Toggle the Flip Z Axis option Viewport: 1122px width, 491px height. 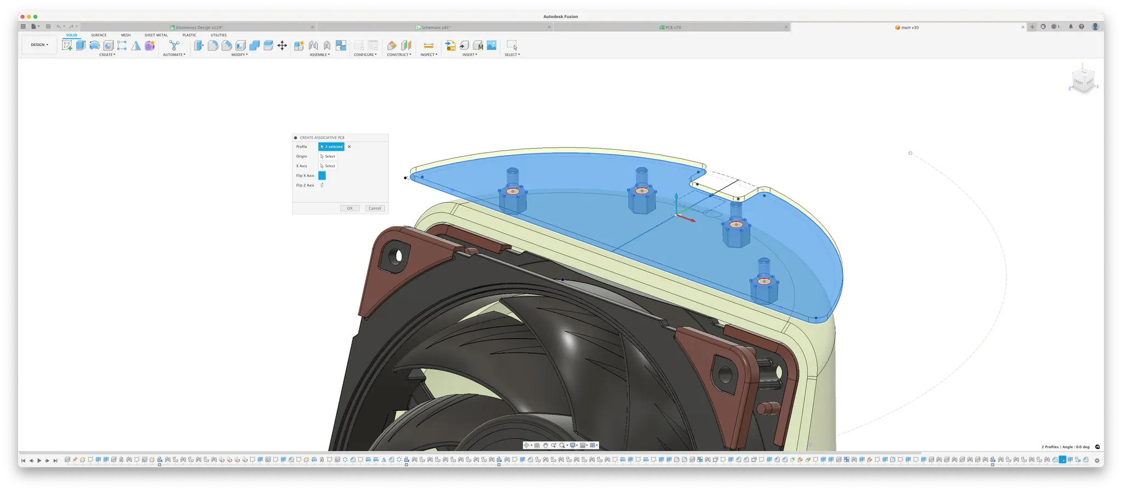coord(322,185)
